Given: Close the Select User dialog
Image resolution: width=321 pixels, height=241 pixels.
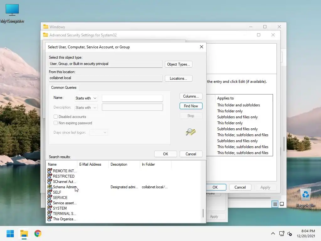Looking at the screenshot, I should 202,47.
